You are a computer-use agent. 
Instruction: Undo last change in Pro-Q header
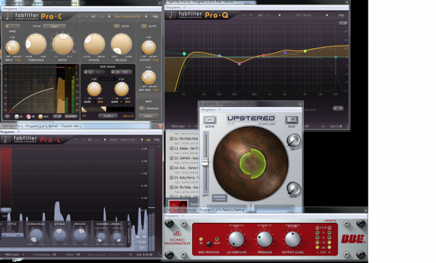[x=244, y=15]
